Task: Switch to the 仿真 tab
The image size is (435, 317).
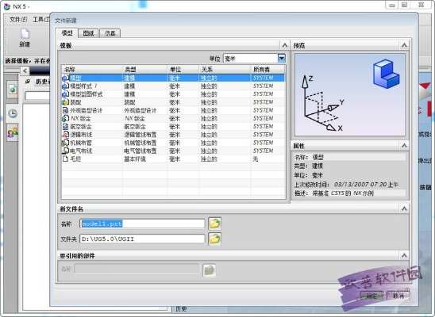Action: [x=110, y=33]
